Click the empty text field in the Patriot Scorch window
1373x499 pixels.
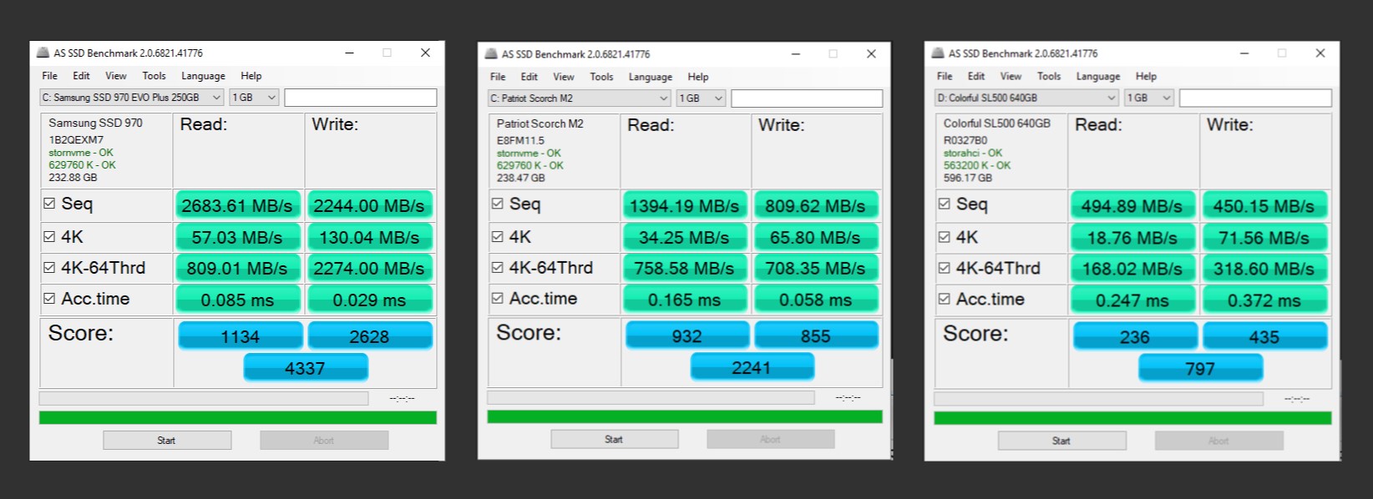pos(806,98)
